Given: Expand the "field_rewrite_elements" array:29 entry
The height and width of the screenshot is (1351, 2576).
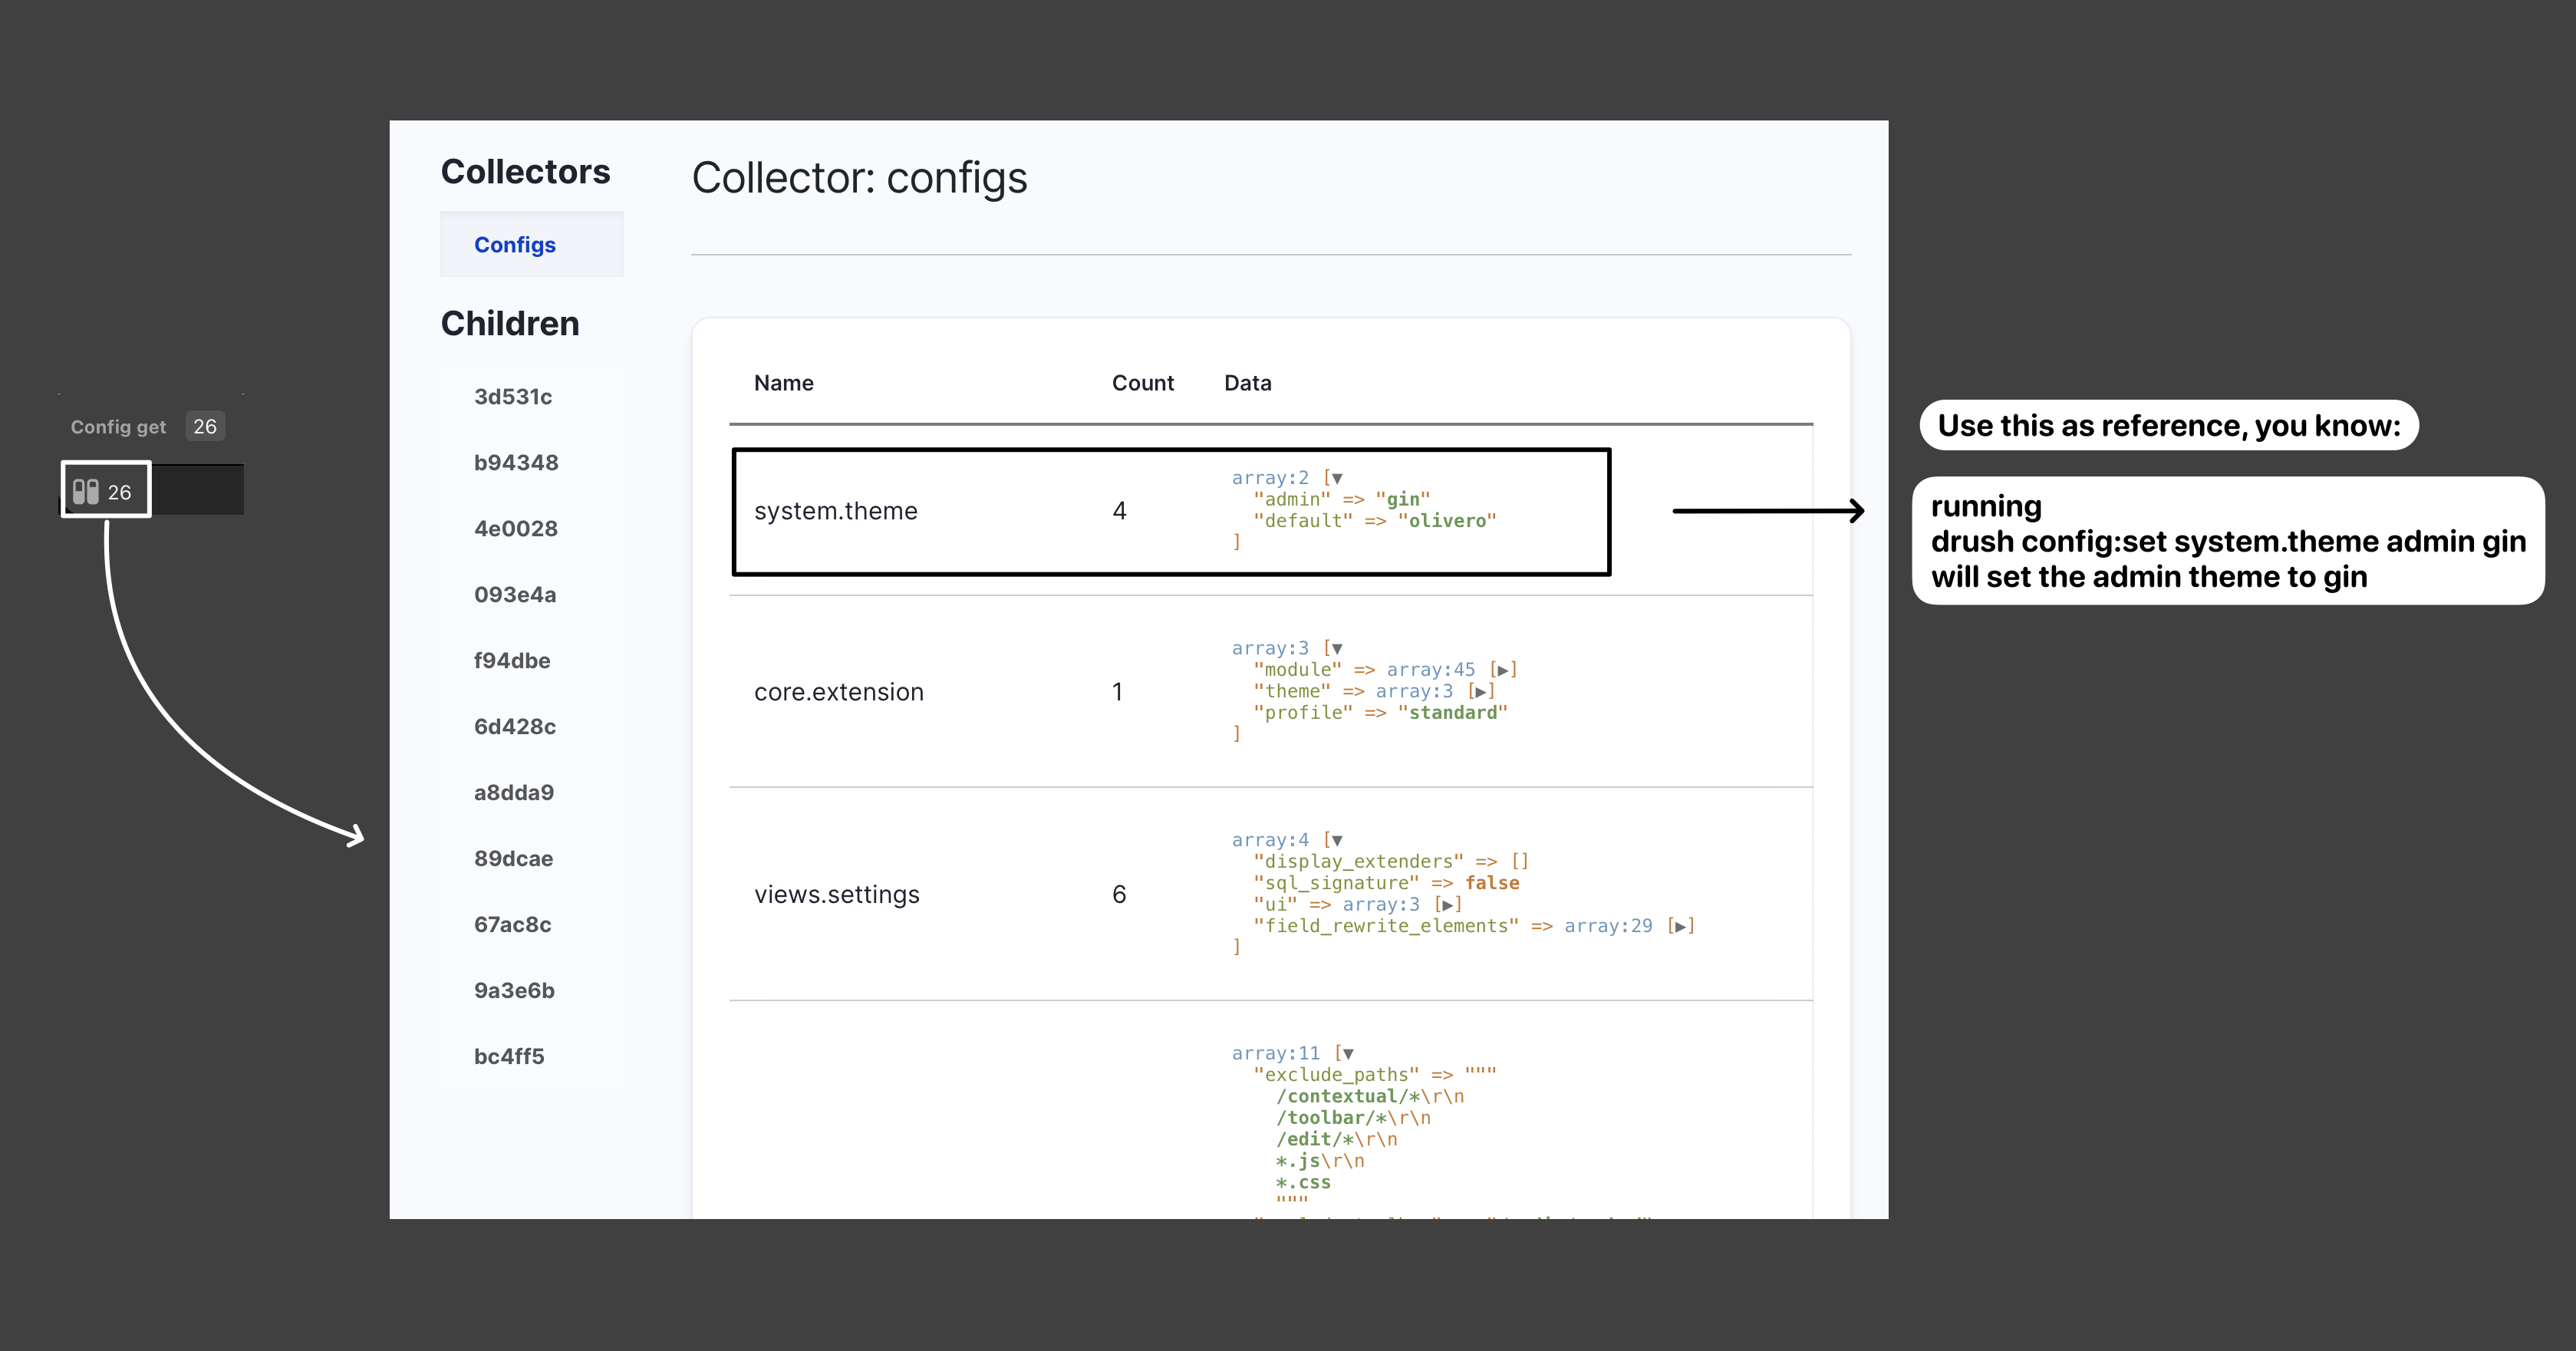Looking at the screenshot, I should tap(1680, 927).
